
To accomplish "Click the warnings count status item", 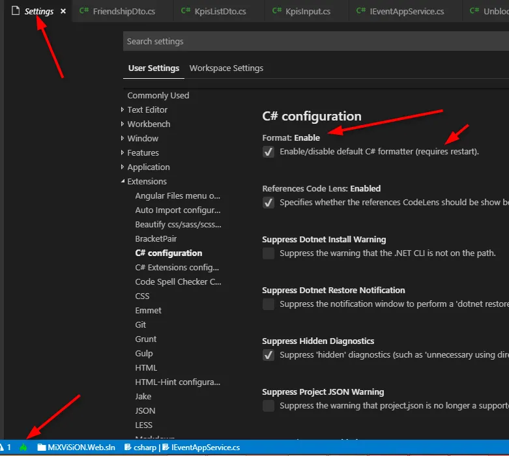I will click(5, 448).
